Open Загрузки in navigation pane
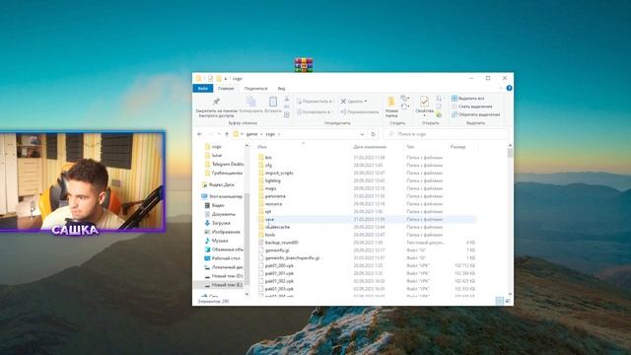The height and width of the screenshot is (355, 631). click(x=217, y=223)
